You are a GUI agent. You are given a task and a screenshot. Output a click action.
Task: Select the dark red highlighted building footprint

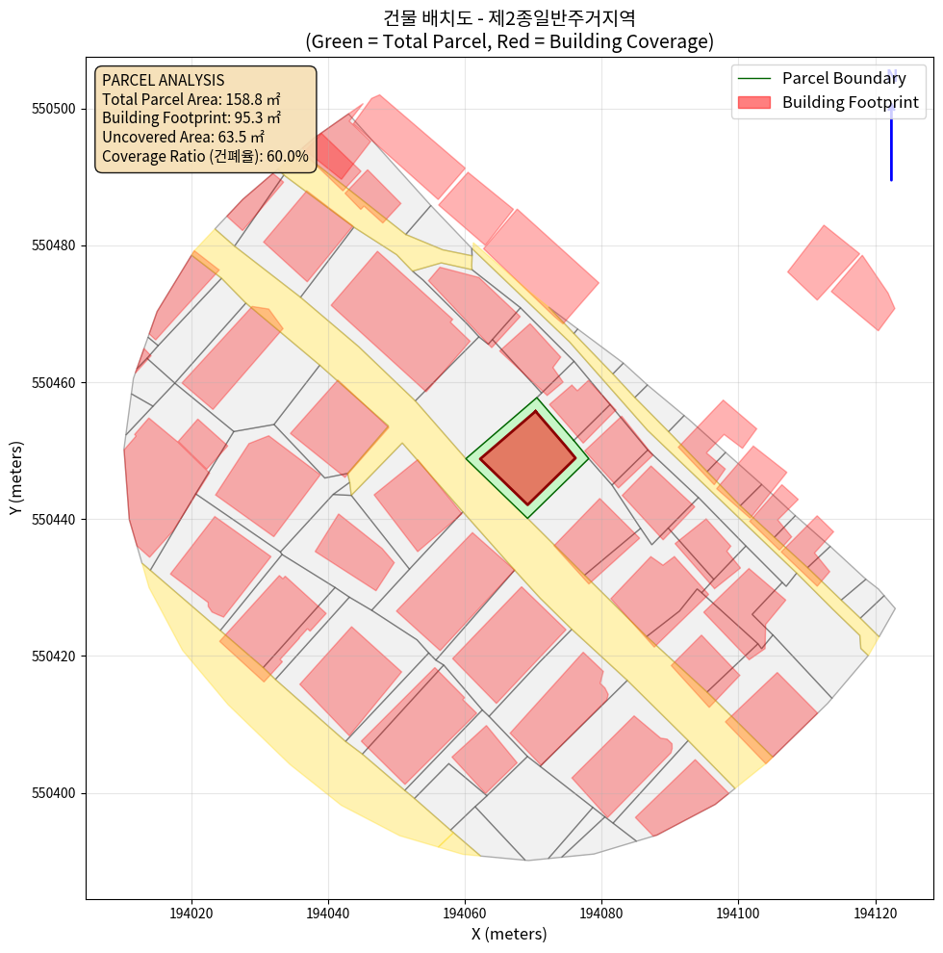527,457
